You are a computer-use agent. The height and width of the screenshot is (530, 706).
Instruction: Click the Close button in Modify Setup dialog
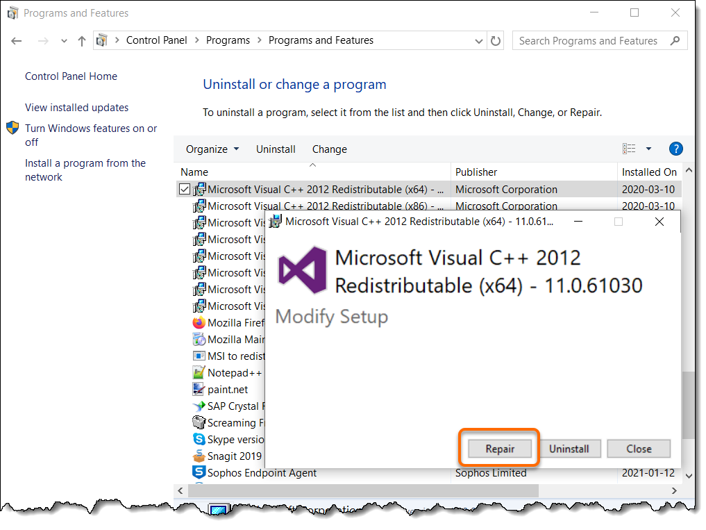pyautogui.click(x=639, y=449)
